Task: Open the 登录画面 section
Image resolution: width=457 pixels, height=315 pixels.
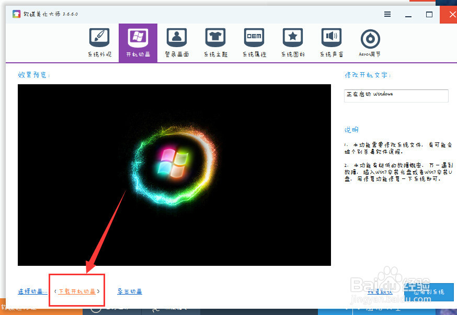Action: tap(177, 43)
